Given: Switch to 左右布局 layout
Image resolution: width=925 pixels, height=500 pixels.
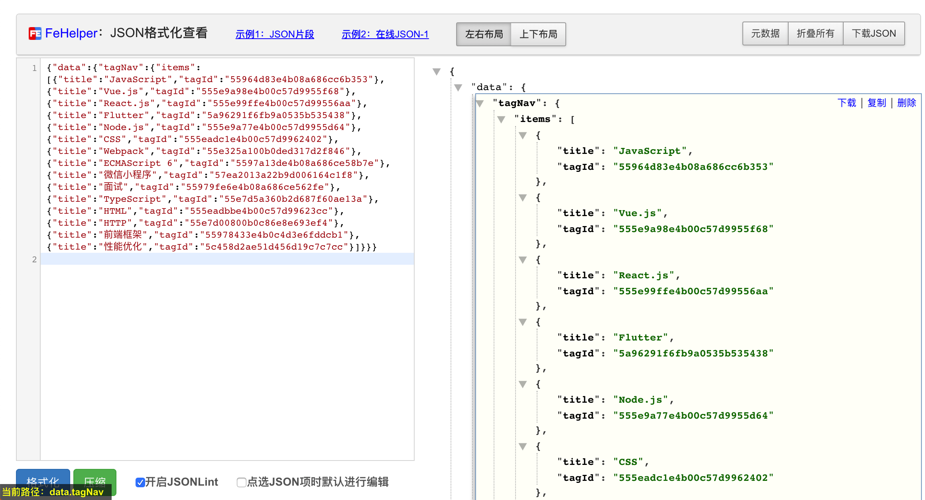Looking at the screenshot, I should point(484,34).
